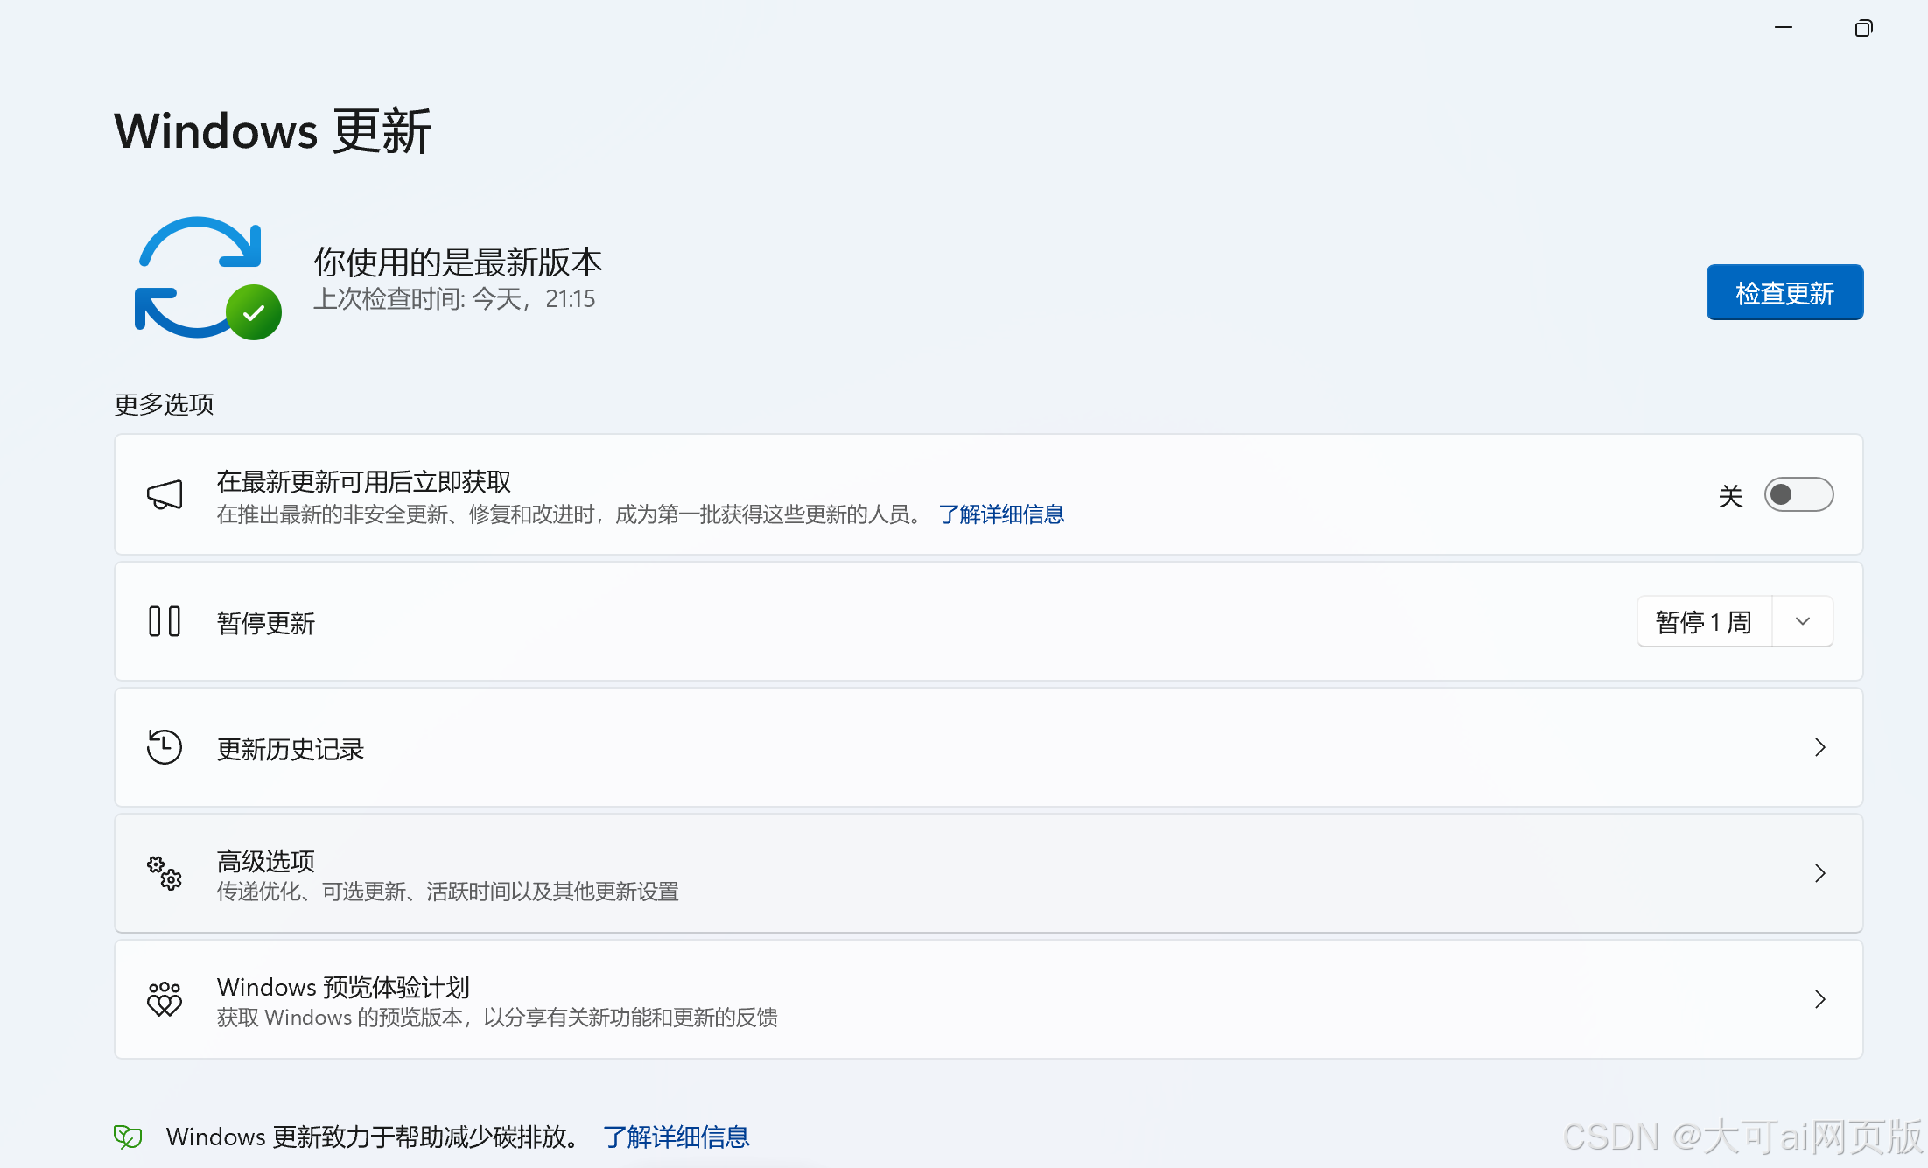Image resolution: width=1928 pixels, height=1168 pixels.
Task: Restore down the Settings window
Action: coord(1863,28)
